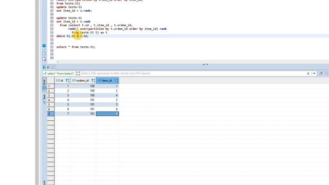This screenshot has width=329, height=185.
Task: Select row header 4 in the grid
Action: pos(50,100)
